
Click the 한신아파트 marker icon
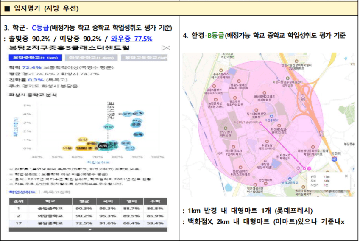[265, 183]
